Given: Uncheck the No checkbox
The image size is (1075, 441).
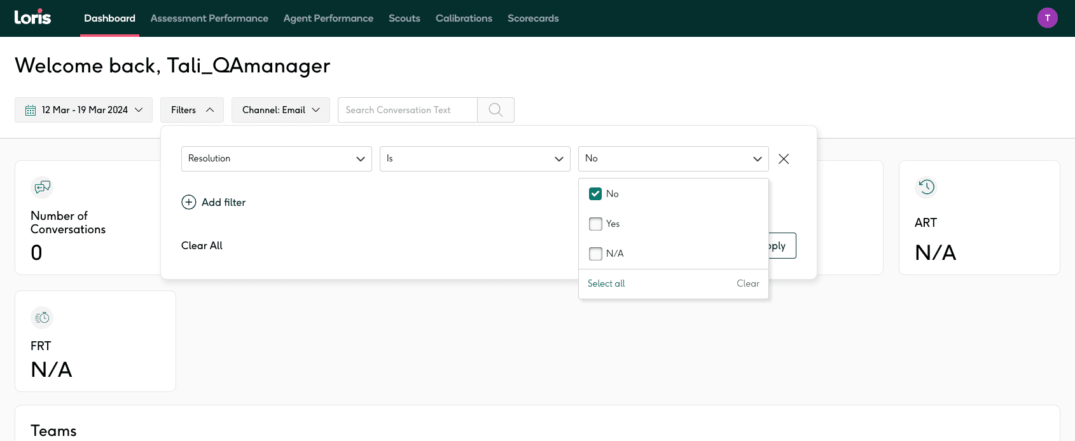Looking at the screenshot, I should (x=595, y=194).
